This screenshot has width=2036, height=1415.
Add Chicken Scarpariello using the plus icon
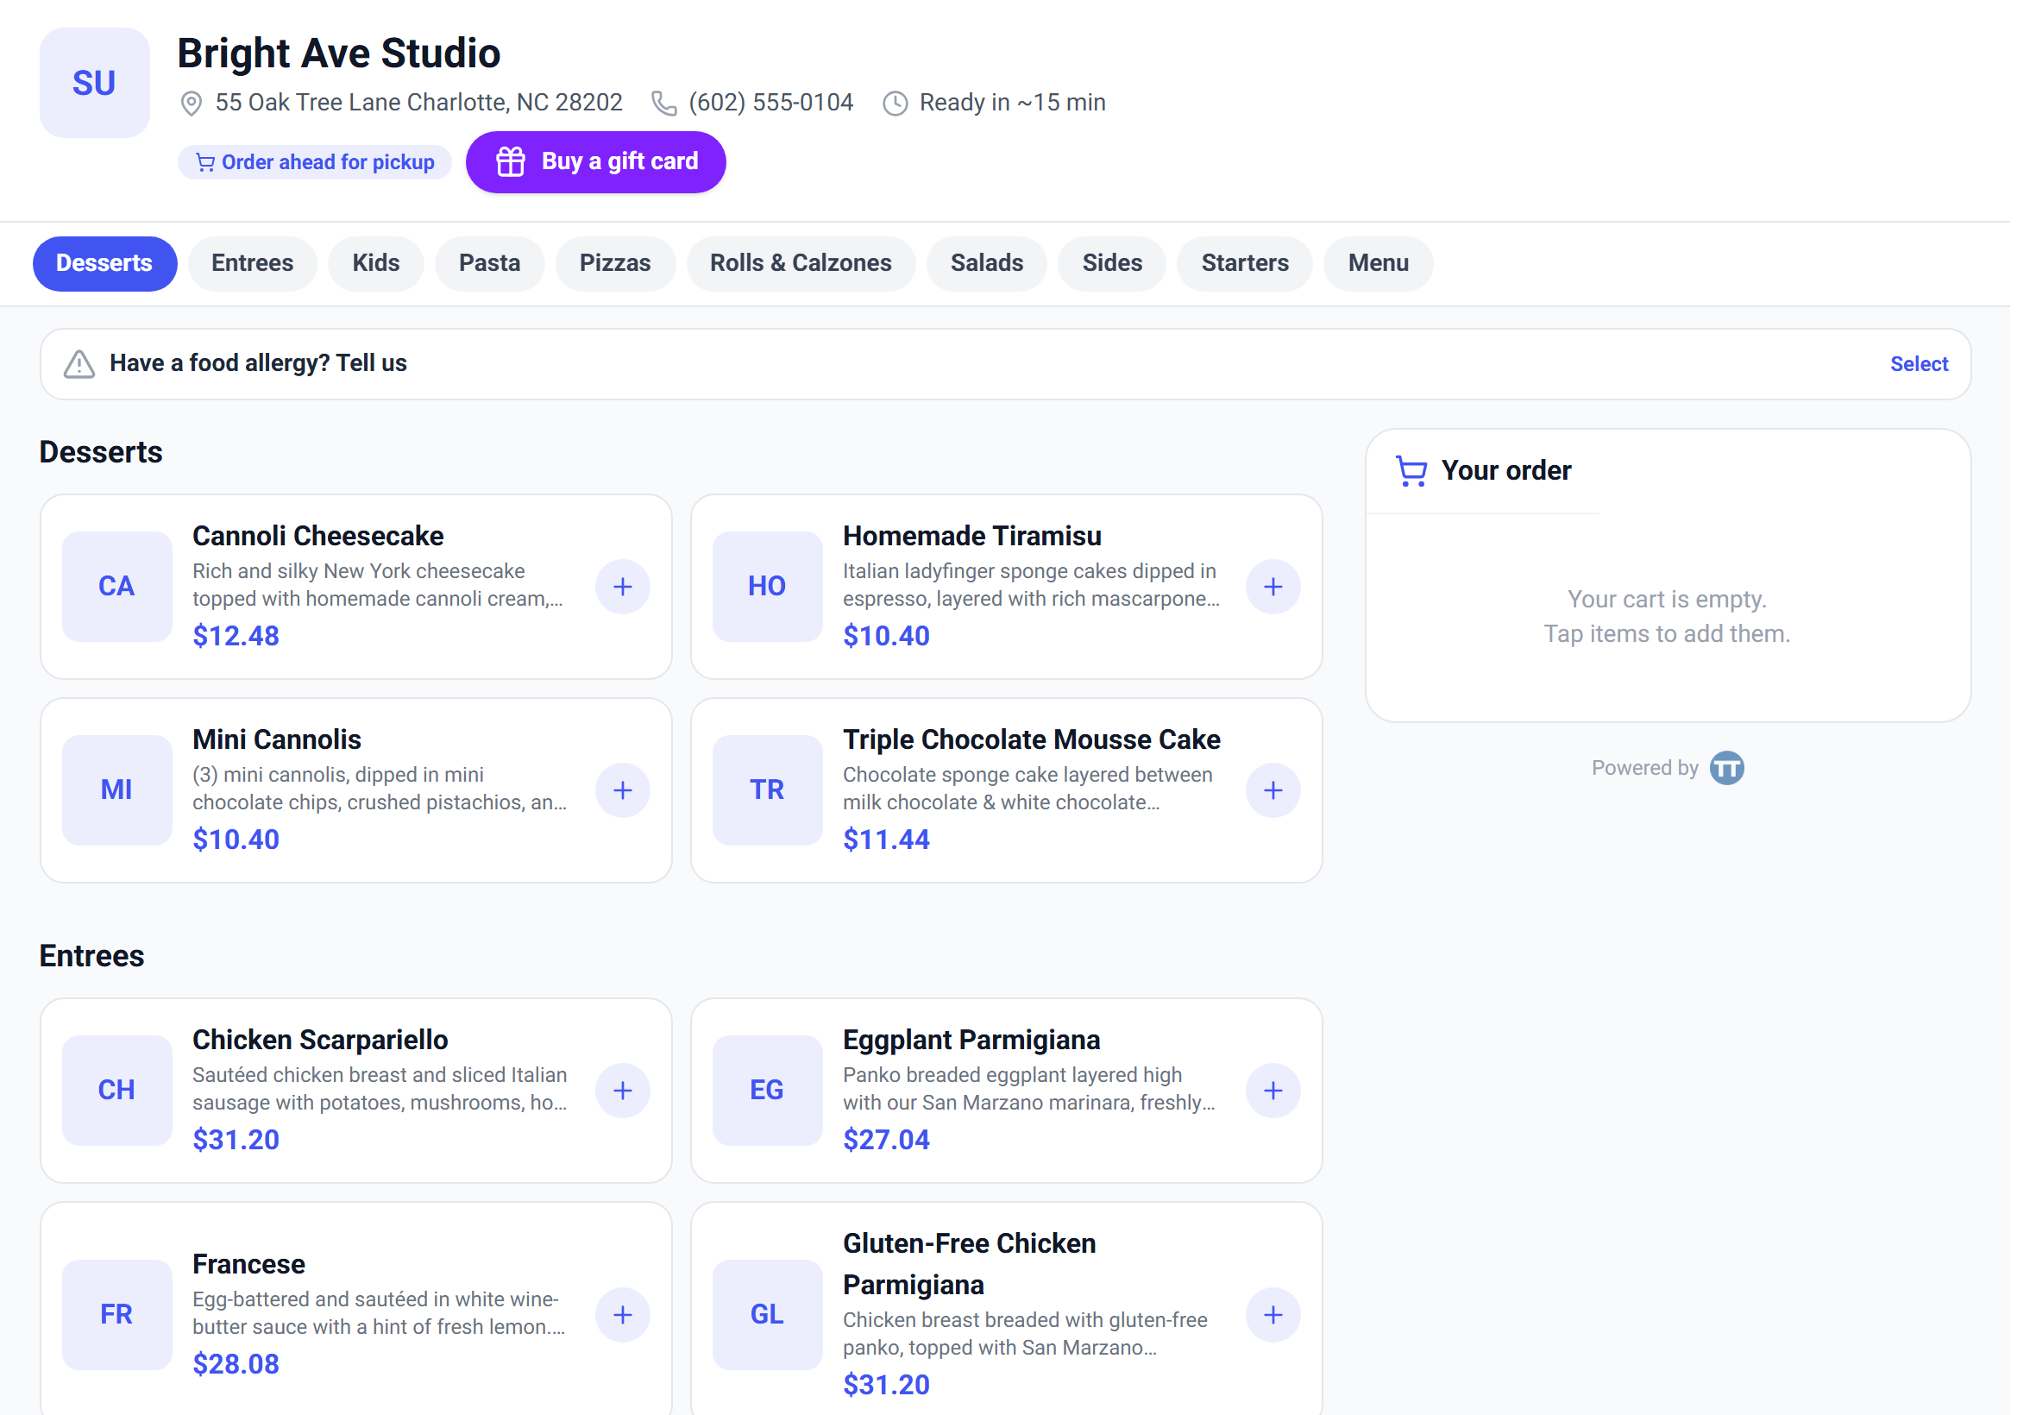coord(622,1090)
